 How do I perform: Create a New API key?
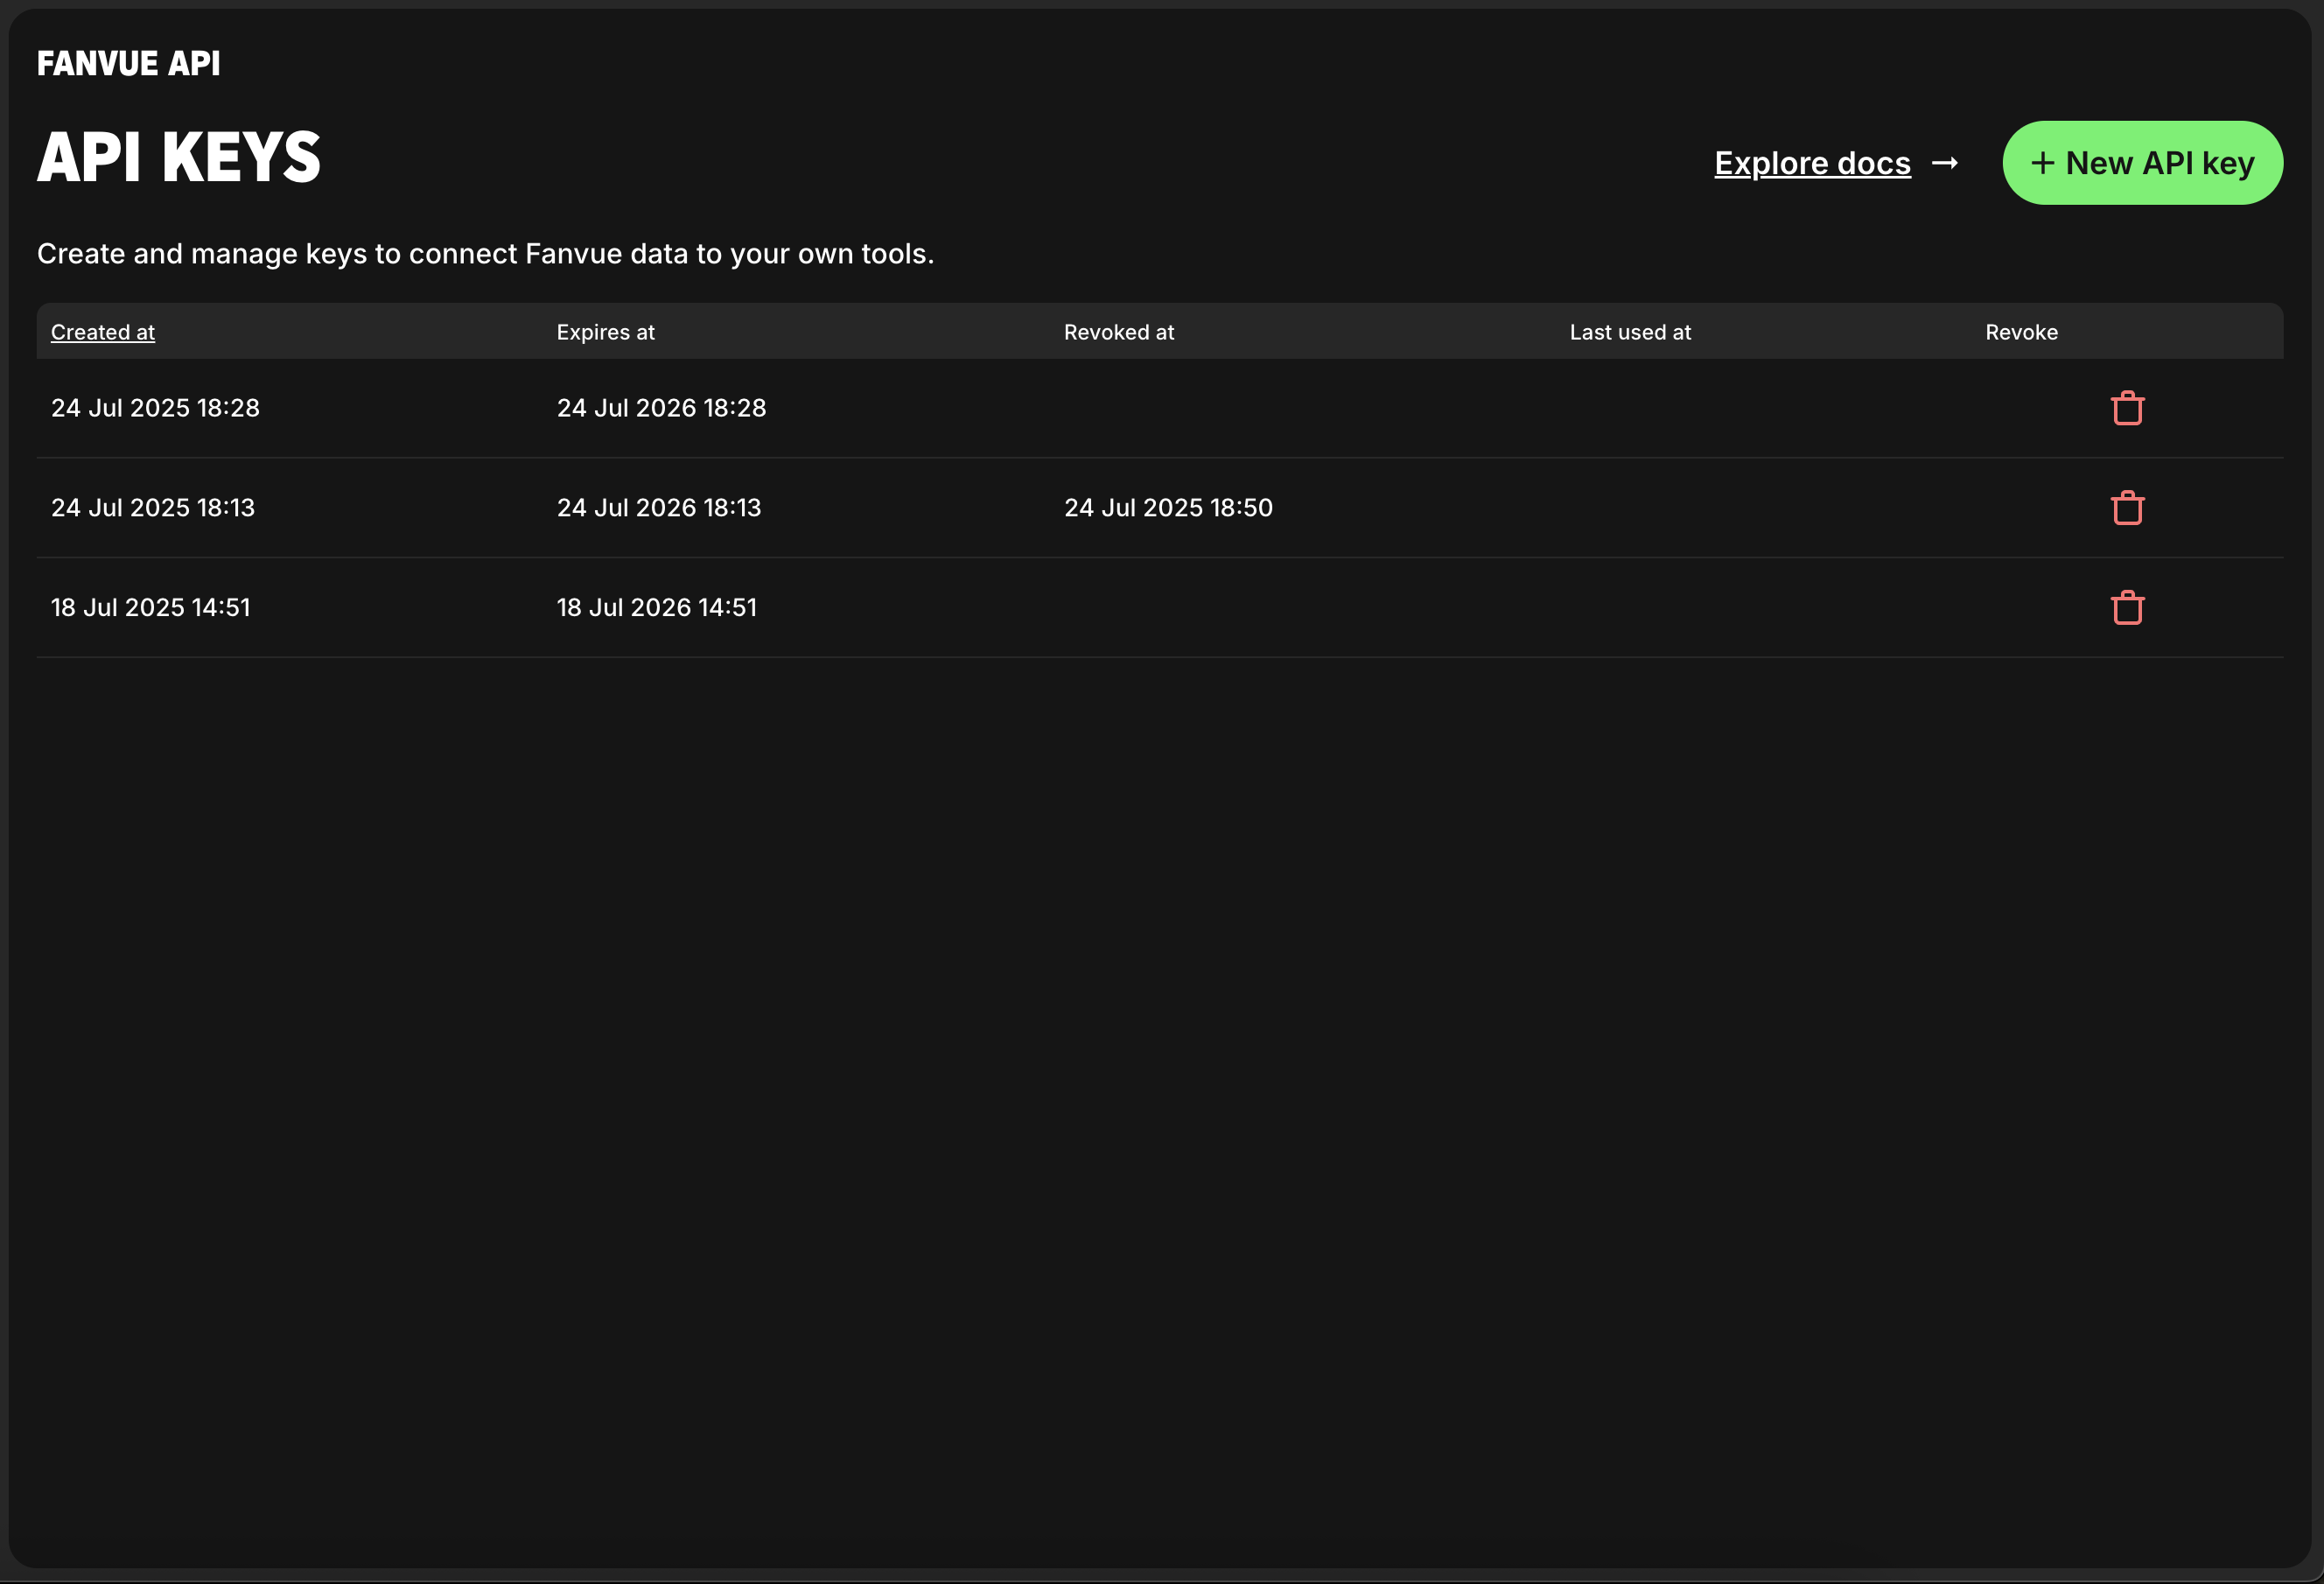(2142, 163)
